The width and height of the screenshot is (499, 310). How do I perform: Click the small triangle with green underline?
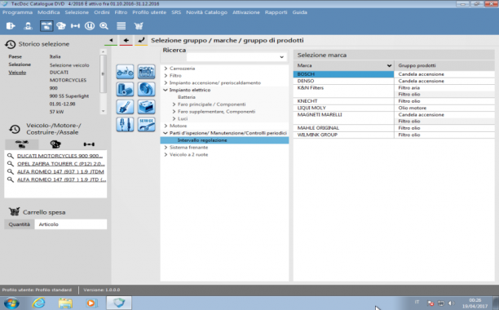pyautogui.click(x=111, y=41)
